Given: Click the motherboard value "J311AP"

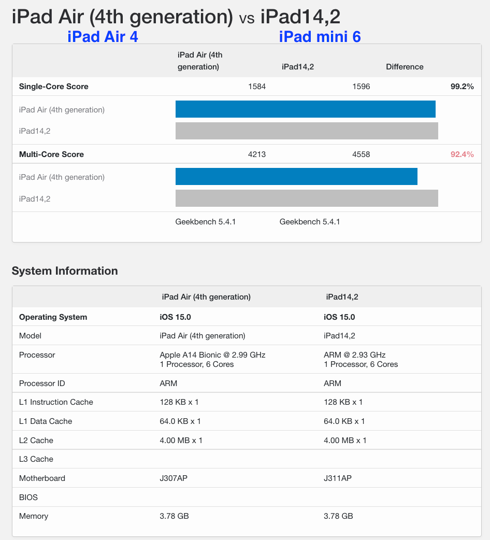Looking at the screenshot, I should pos(338,478).
